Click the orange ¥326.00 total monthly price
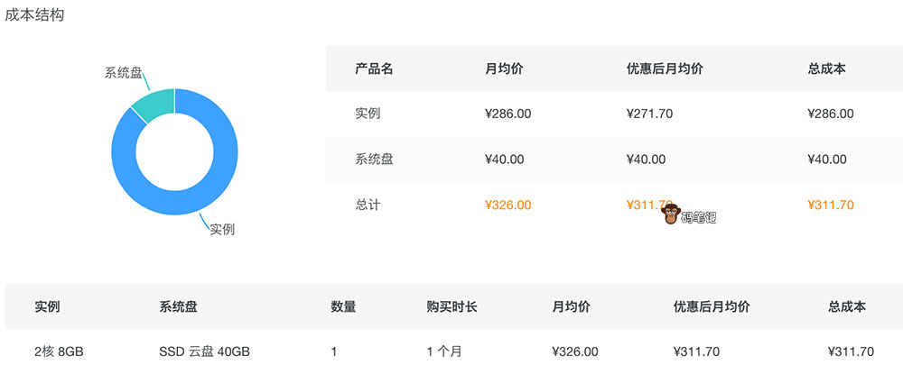Image resolution: width=903 pixels, height=374 pixels. coord(508,205)
